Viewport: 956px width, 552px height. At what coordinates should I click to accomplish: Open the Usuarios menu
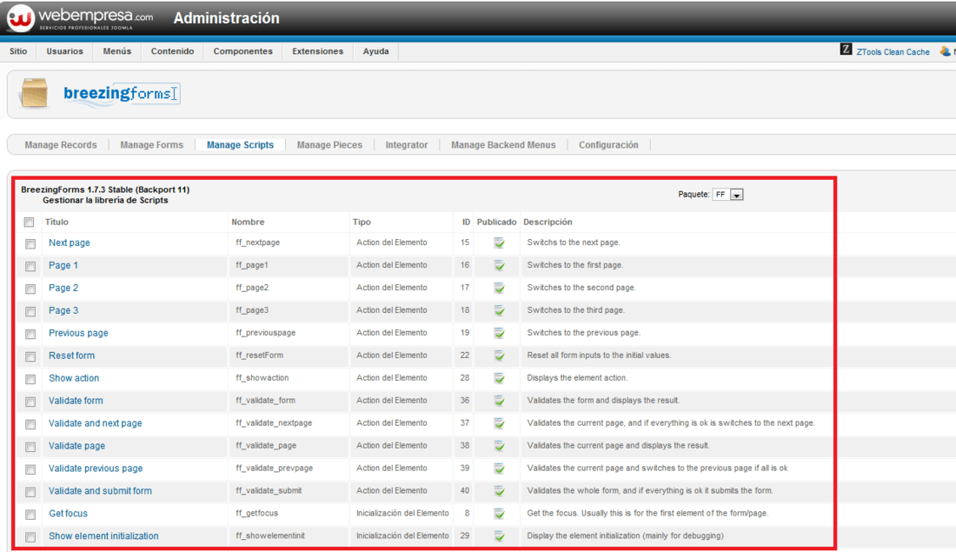(64, 51)
